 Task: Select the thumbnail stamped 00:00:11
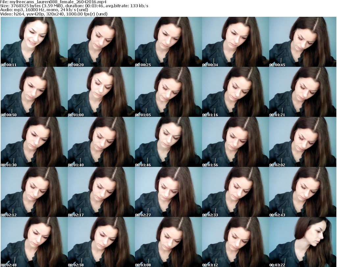[34, 42]
